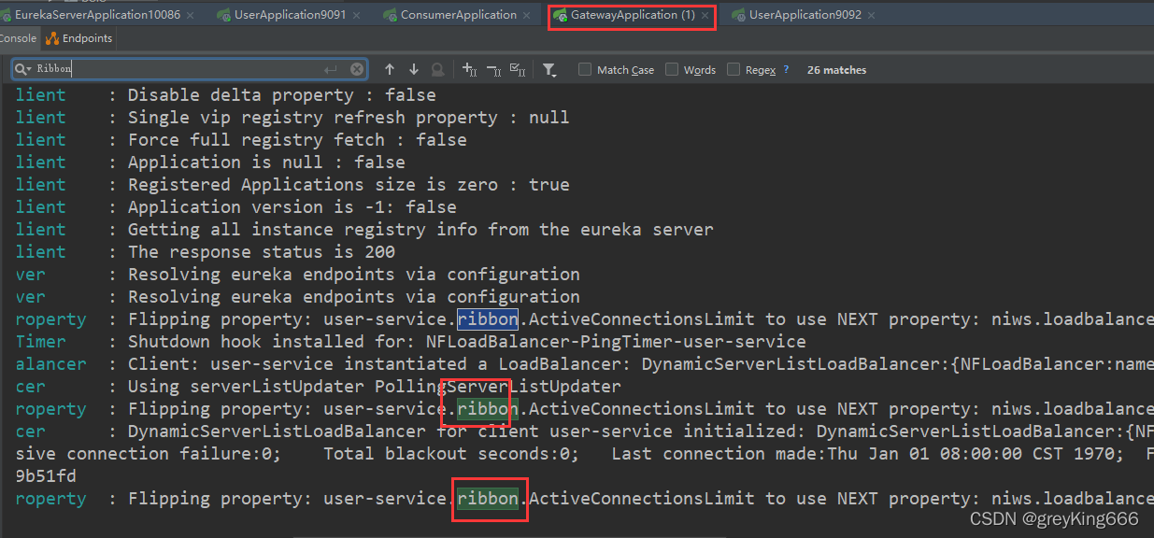Close the EurekaServerApplication10086 tab
The height and width of the screenshot is (538, 1154).
191,16
